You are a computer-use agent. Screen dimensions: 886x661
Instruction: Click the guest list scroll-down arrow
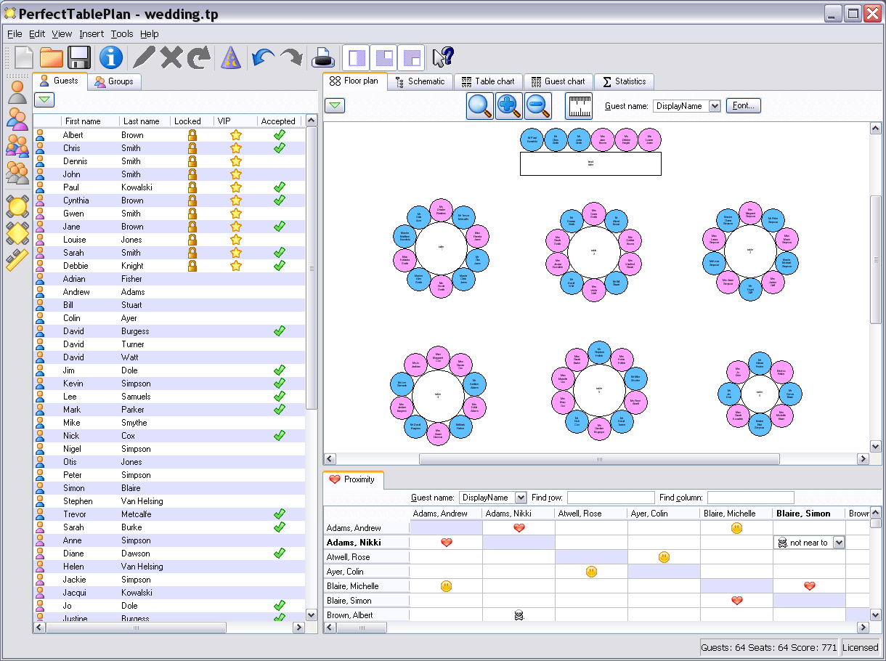pyautogui.click(x=312, y=615)
